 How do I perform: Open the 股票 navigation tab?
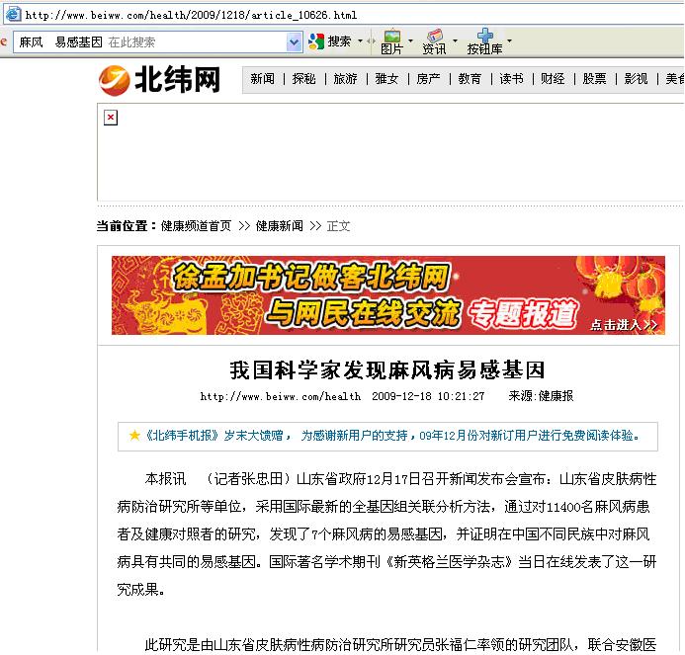click(594, 79)
